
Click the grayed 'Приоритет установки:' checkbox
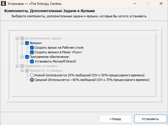point(27,71)
